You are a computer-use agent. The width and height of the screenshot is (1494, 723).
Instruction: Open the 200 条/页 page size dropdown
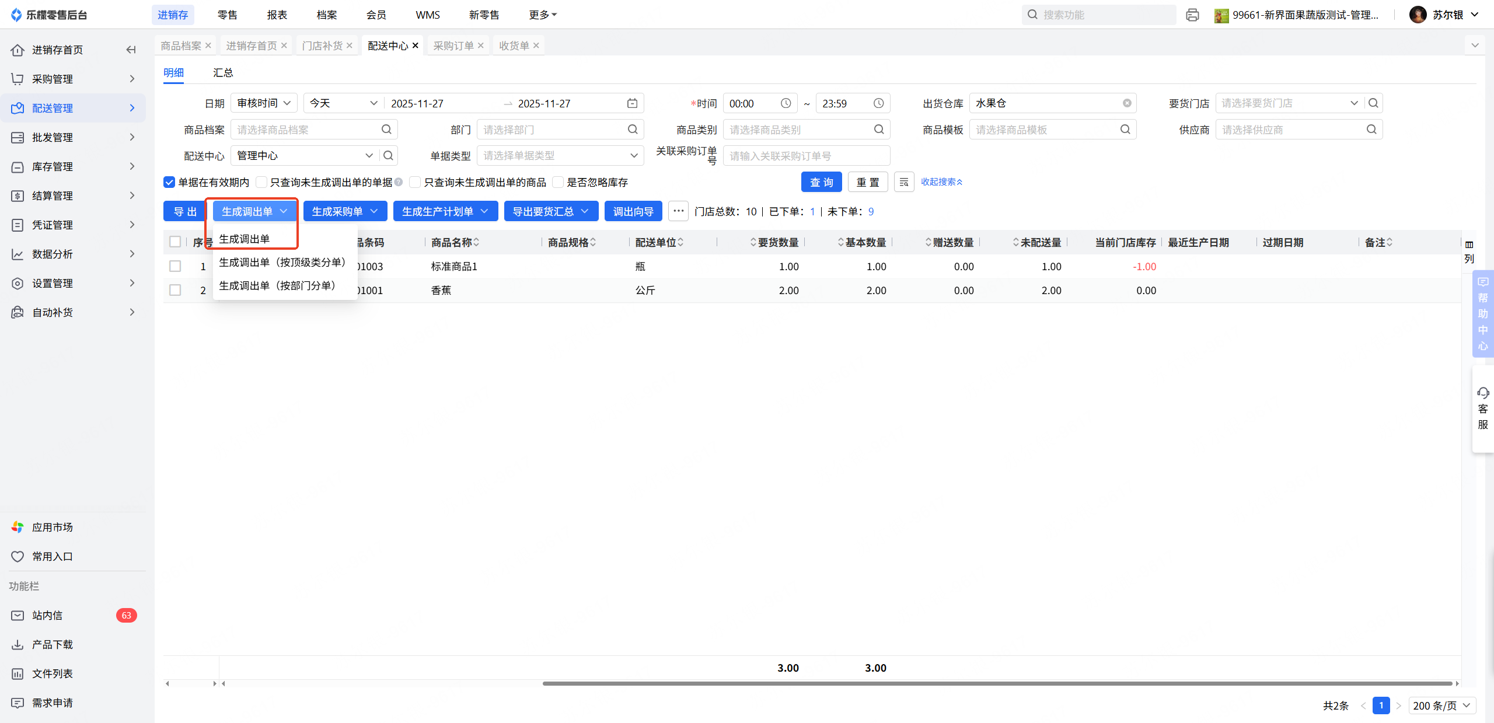[x=1441, y=705]
